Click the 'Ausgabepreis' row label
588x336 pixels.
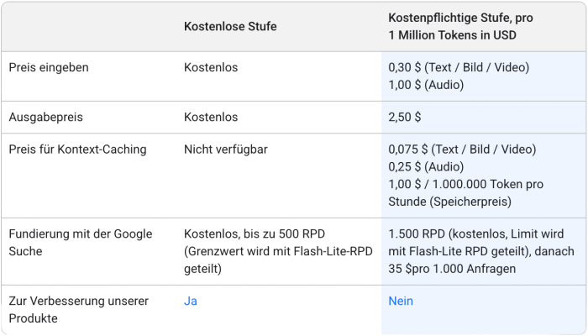coord(45,117)
